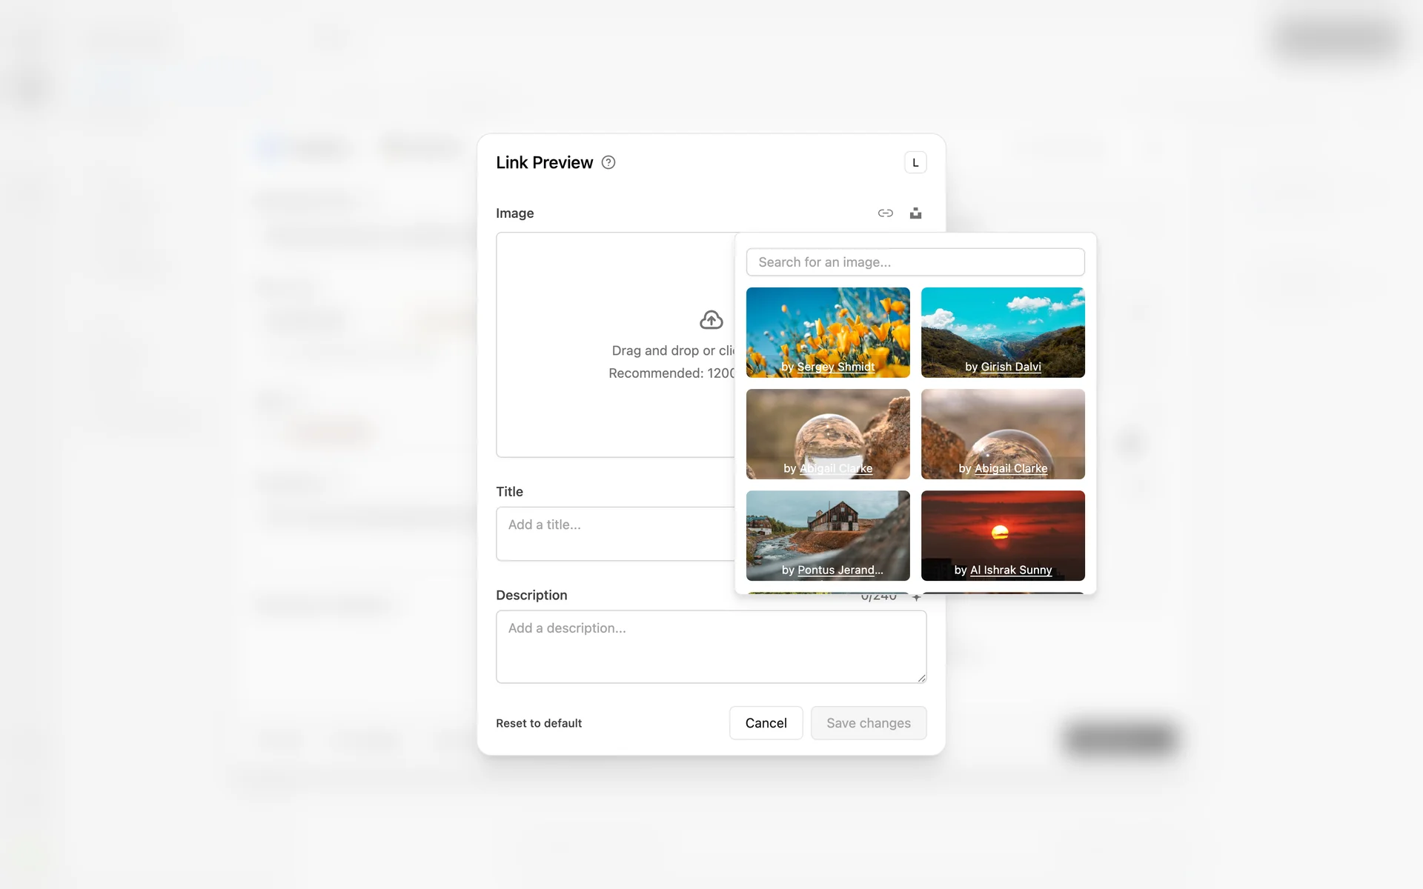The height and width of the screenshot is (889, 1423).
Task: Click the Add a description textarea
Action: tap(710, 646)
